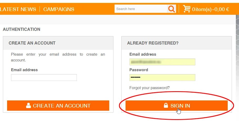Open the Latest News menu
Viewport: 239px width, 121px height.
(18, 9)
